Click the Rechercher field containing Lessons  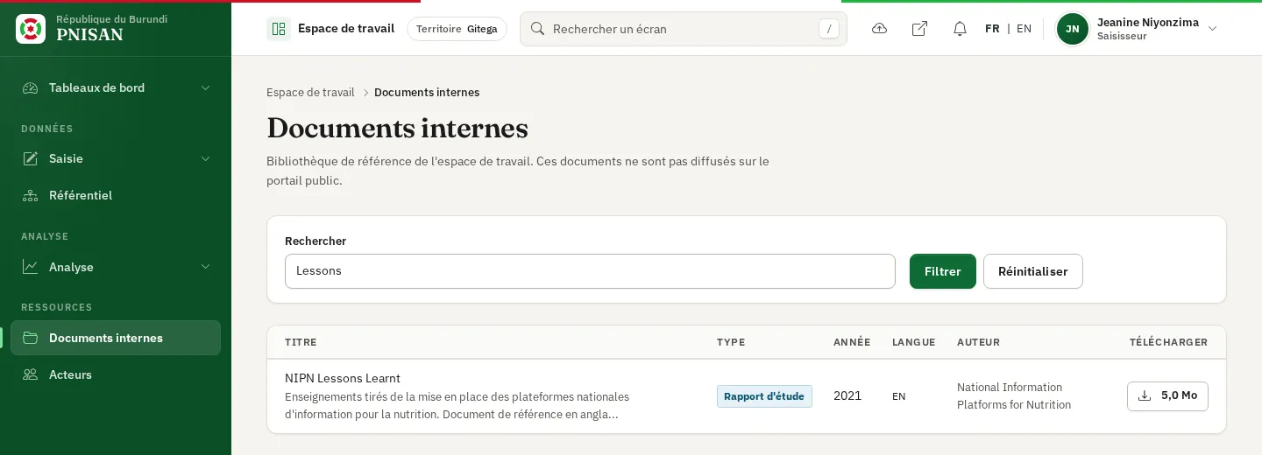[590, 271]
